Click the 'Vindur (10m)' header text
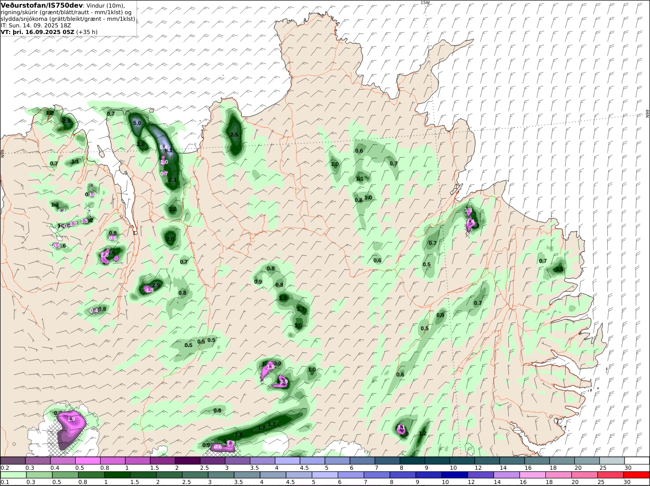Image resolution: width=650 pixels, height=486 pixels. coord(106,5)
